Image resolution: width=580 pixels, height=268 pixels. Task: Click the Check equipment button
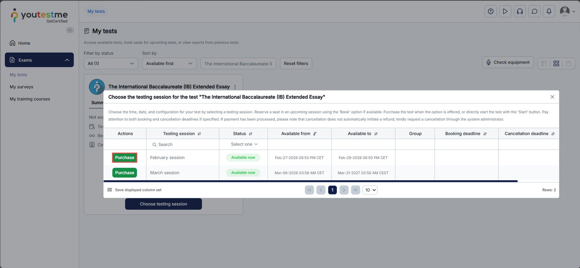[507, 62]
